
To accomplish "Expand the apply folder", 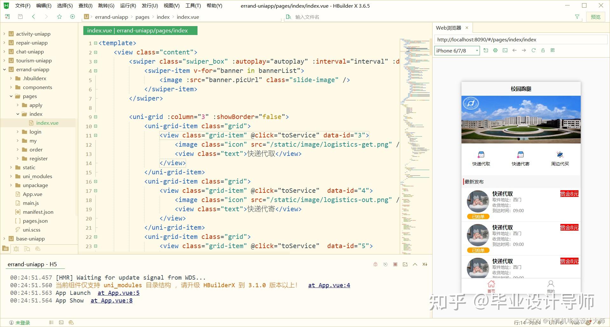I will 18,105.
